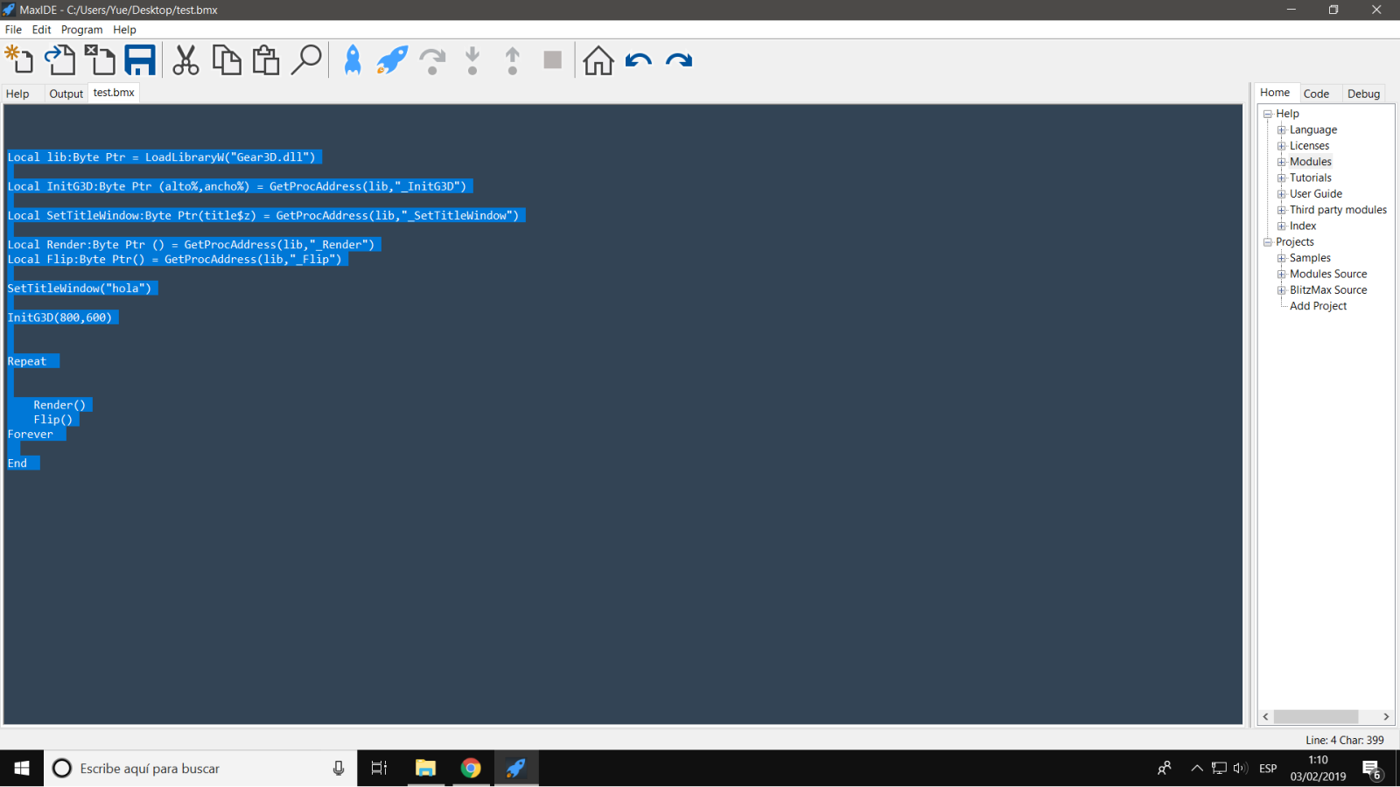This screenshot has width=1400, height=787.
Task: Save the file with floppy disk icon
Action: click(140, 60)
